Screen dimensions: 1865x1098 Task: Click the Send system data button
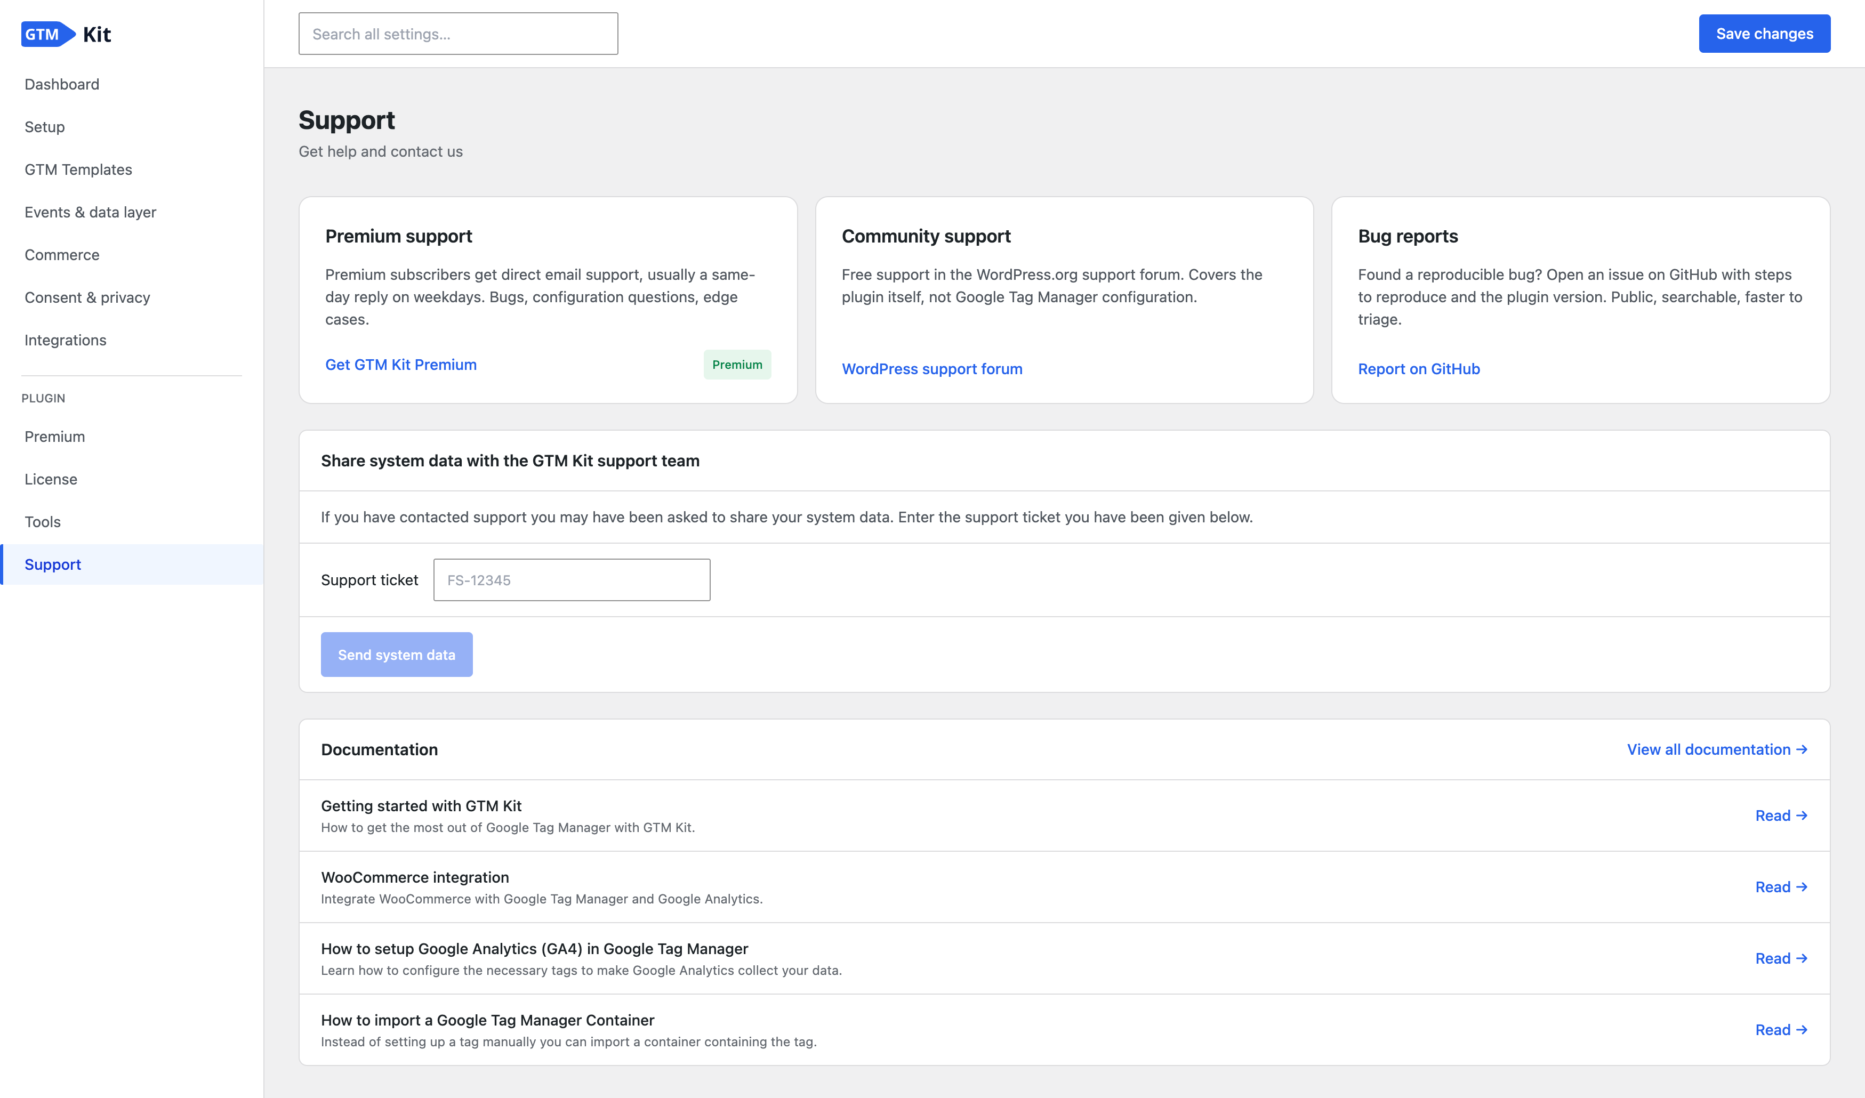click(x=397, y=655)
